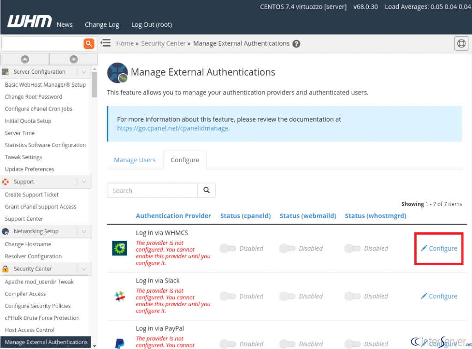Viewport: 472px width, 349px height.
Task: Click the Server Configuration section icon
Action: pos(6,71)
